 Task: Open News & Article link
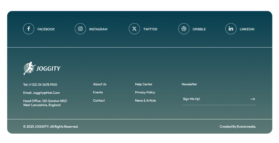[x=145, y=101]
